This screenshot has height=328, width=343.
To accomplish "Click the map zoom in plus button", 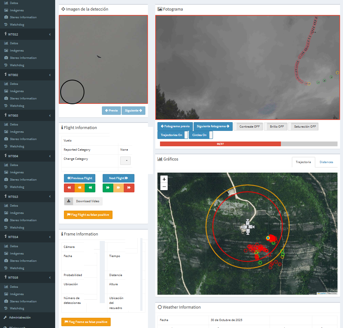I will (164, 179).
